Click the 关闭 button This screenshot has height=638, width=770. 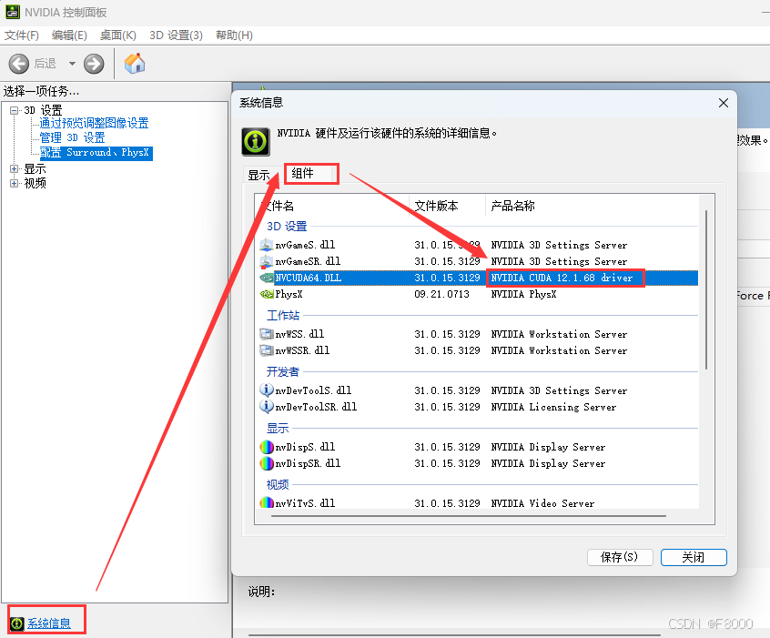coord(694,557)
